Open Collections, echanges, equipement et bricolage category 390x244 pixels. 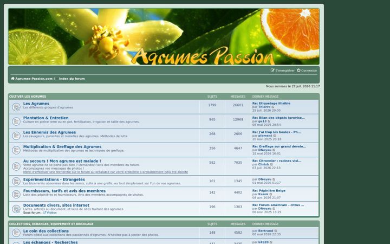coord(51,224)
